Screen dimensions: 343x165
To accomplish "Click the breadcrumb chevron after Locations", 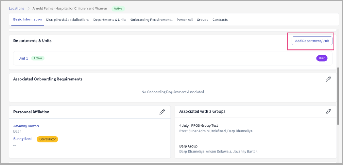I will coord(28,8).
